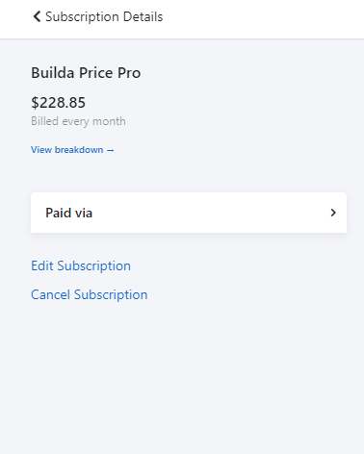Click the word breakdown in the blue link

(79, 150)
